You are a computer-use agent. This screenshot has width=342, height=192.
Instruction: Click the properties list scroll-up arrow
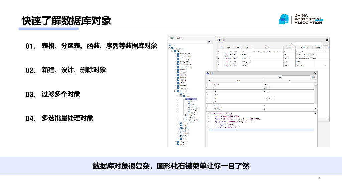[315, 84]
